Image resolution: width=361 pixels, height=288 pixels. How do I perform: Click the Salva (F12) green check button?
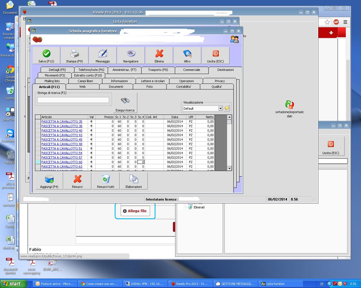click(x=47, y=55)
